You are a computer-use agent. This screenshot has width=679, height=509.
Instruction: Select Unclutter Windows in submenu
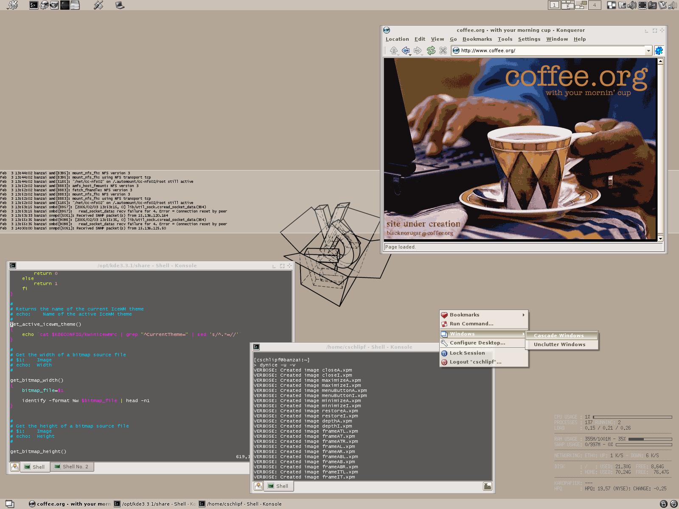(x=562, y=344)
